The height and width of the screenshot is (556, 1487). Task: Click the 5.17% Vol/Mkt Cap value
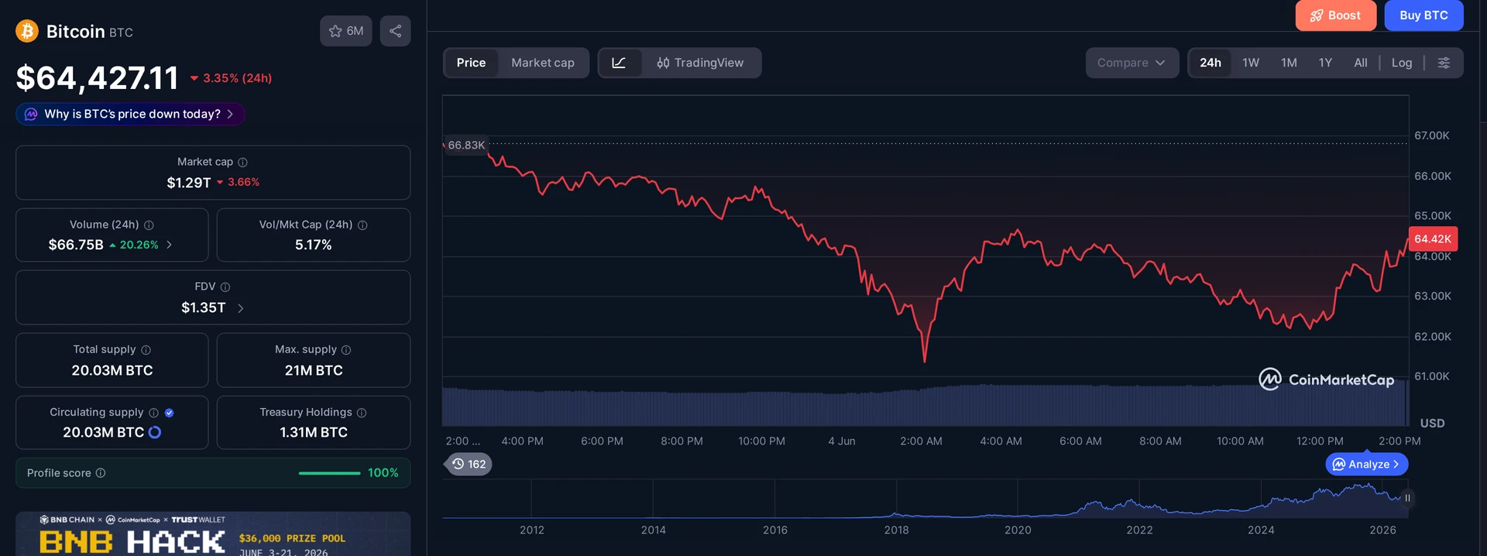(x=313, y=245)
